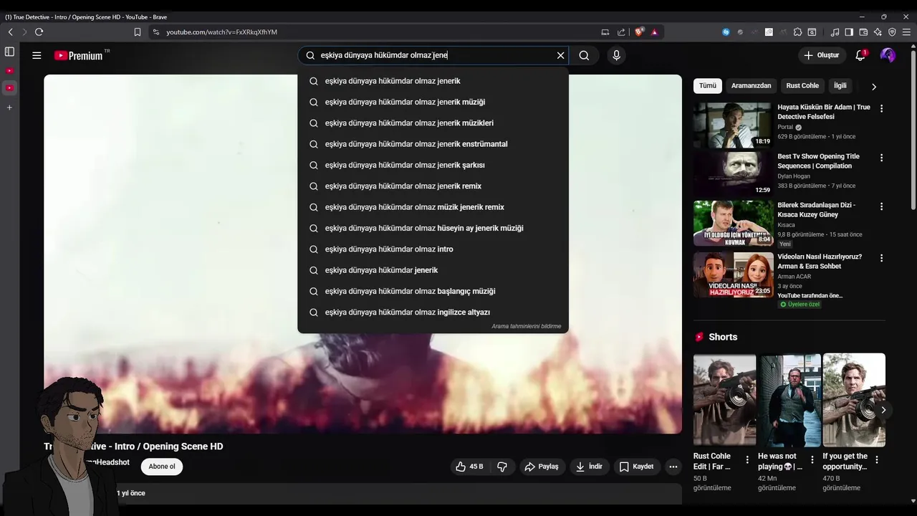Click the YouTube Premium logo
917x516 pixels.
[78, 55]
